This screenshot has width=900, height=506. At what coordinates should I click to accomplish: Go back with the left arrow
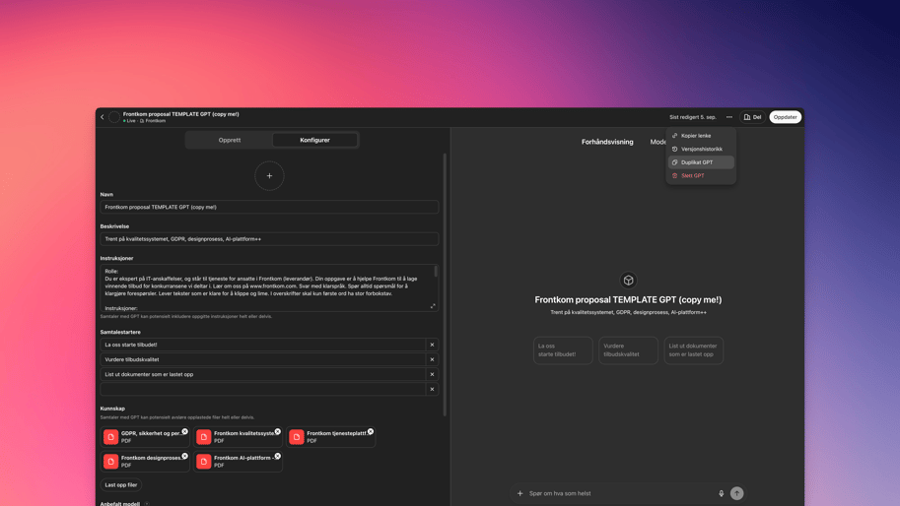(103, 117)
